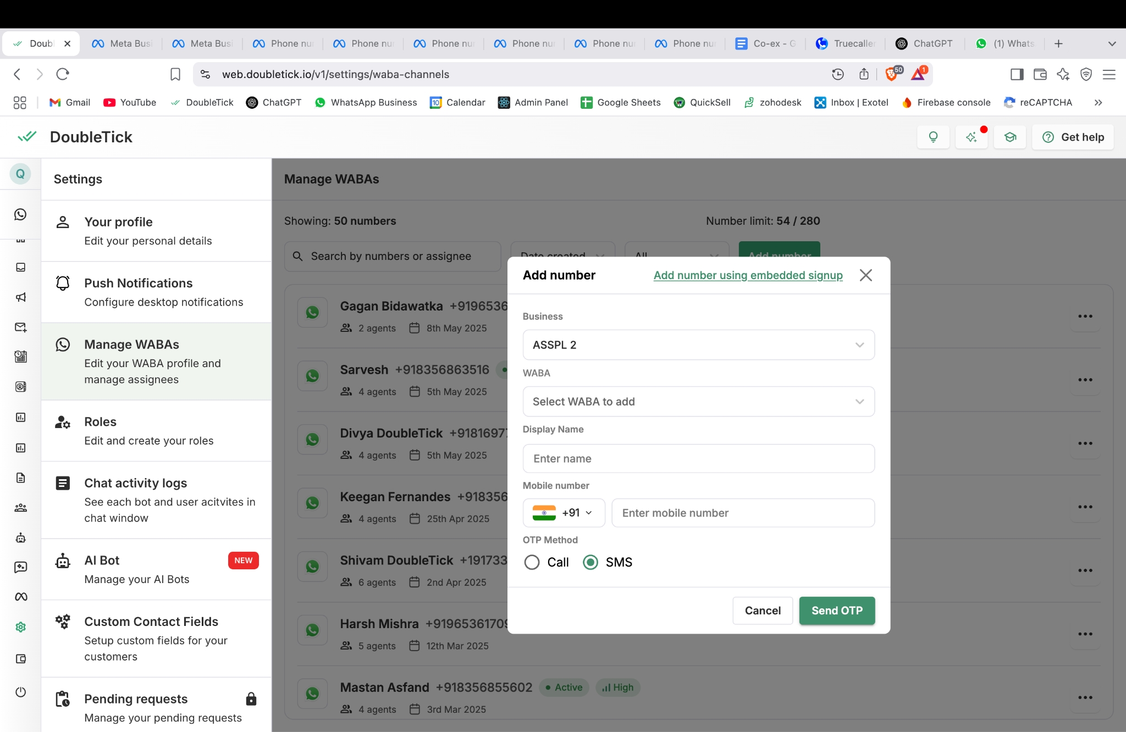Image resolution: width=1126 pixels, height=732 pixels.
Task: Click Add number using embedded signup link
Action: [x=748, y=275]
